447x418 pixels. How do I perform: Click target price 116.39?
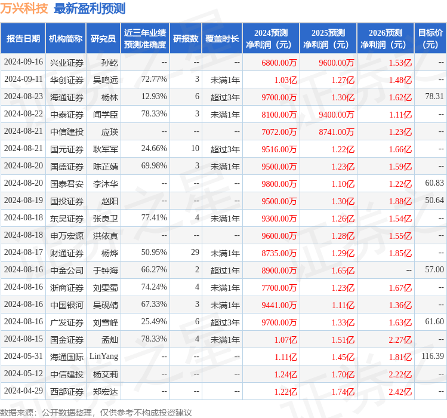(x=433, y=356)
